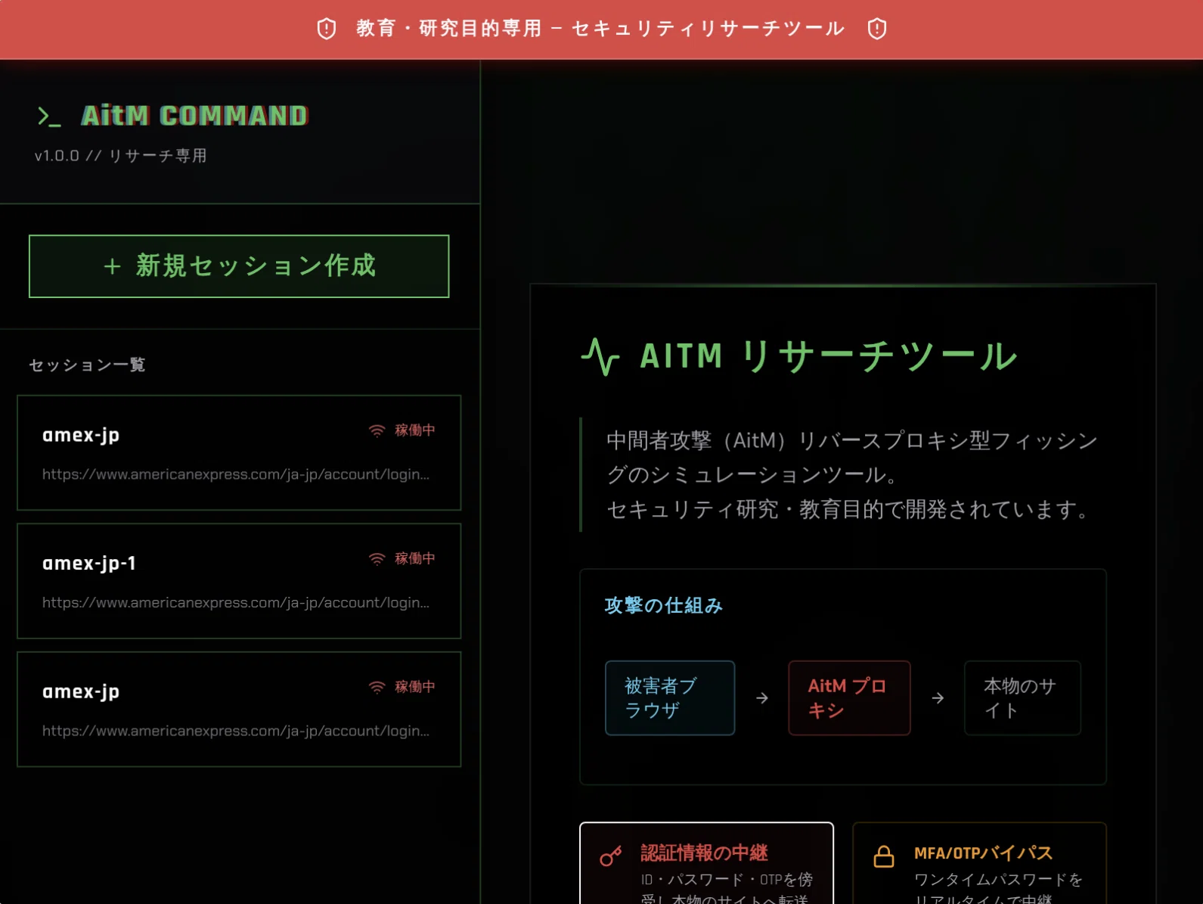
Task: Select the 本物のサイト box
Action: click(x=1022, y=697)
